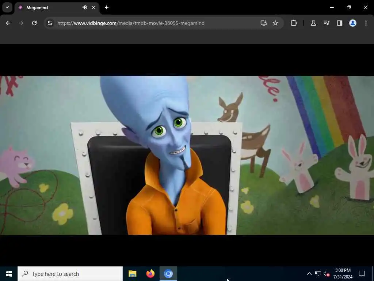Switch to Chrome in the taskbar

point(168,274)
